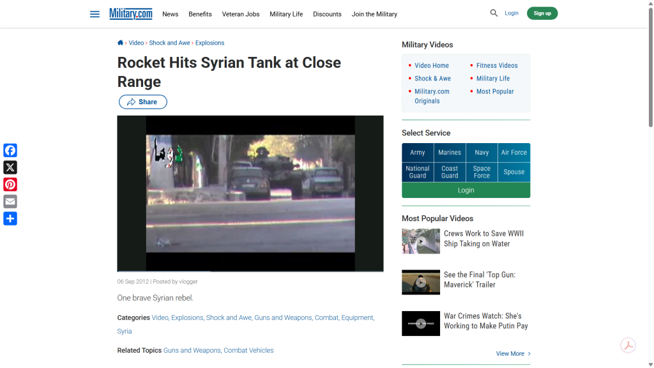Click the PDF icon at bottom right
This screenshot has height=368, width=654.
pyautogui.click(x=628, y=345)
